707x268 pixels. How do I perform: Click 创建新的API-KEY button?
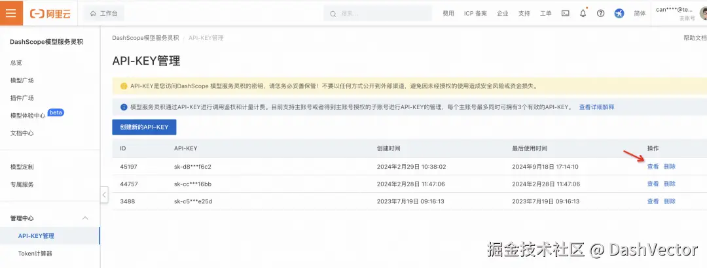click(x=144, y=127)
